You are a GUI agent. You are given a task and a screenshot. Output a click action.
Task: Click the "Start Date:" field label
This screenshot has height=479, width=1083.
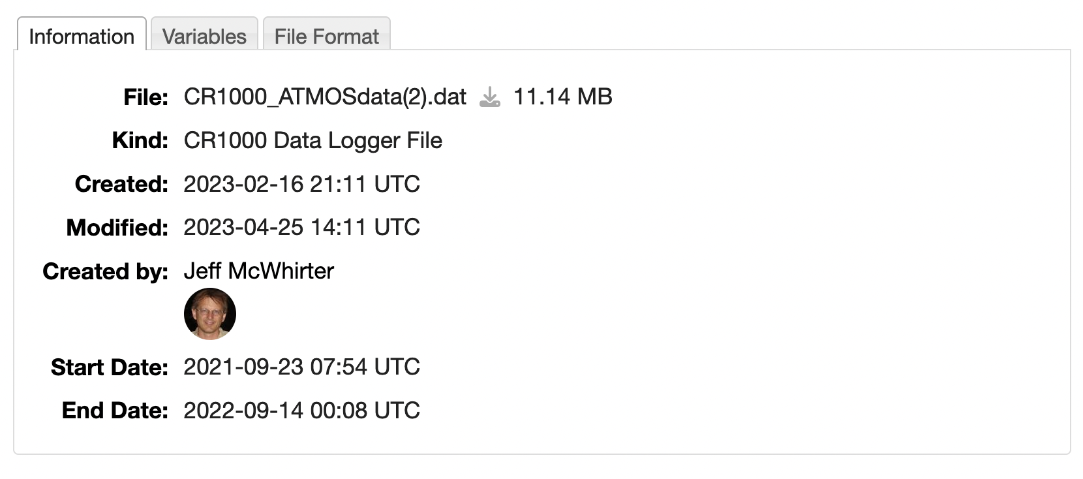[109, 367]
